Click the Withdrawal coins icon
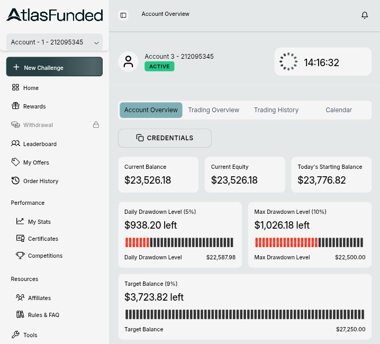This screenshot has width=380, height=344. click(x=15, y=124)
